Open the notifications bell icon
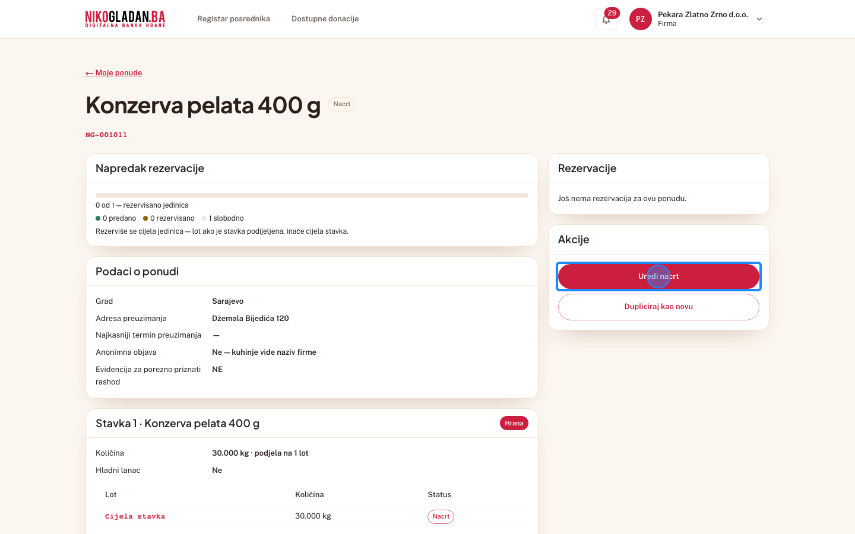Viewport: 855px width, 534px height. (x=606, y=19)
